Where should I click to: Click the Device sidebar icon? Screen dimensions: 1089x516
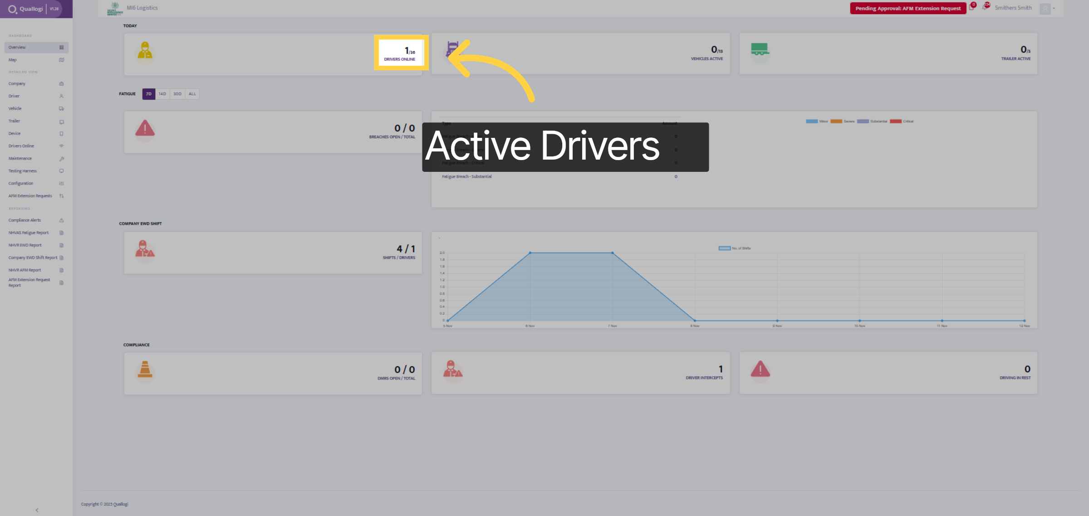pyautogui.click(x=61, y=134)
